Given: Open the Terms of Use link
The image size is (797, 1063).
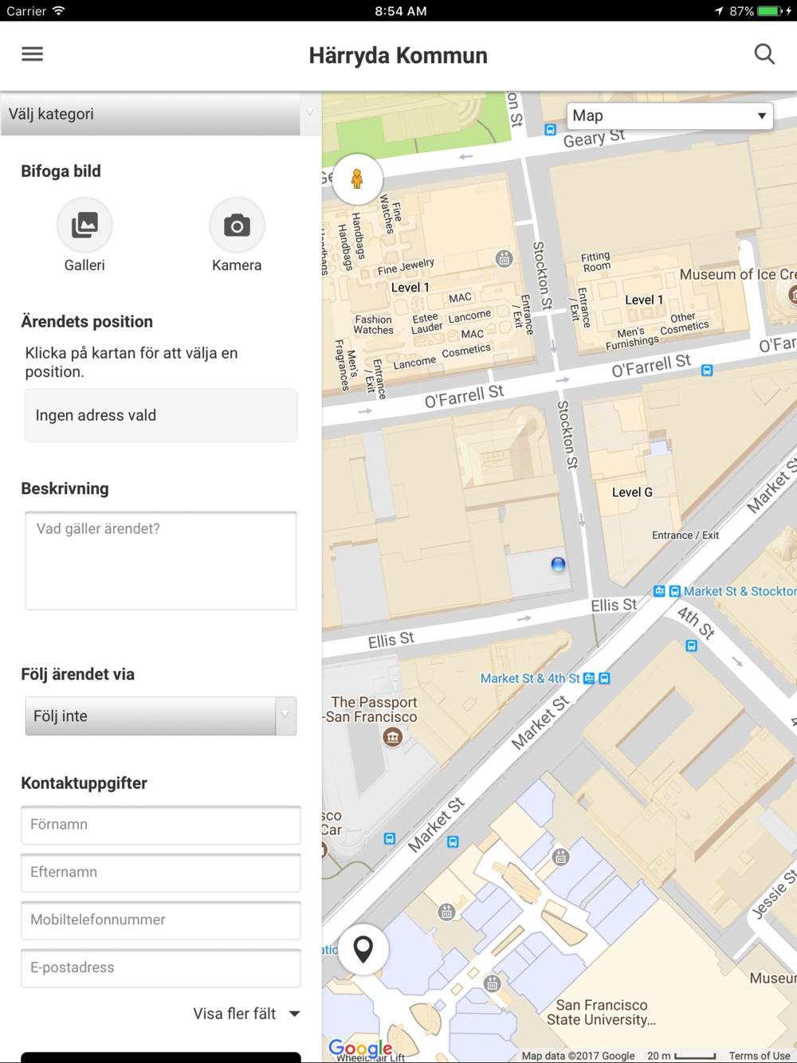Looking at the screenshot, I should click(x=760, y=1056).
